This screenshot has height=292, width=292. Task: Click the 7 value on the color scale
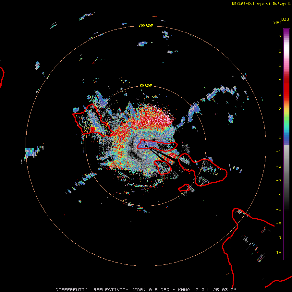click(x=280, y=36)
